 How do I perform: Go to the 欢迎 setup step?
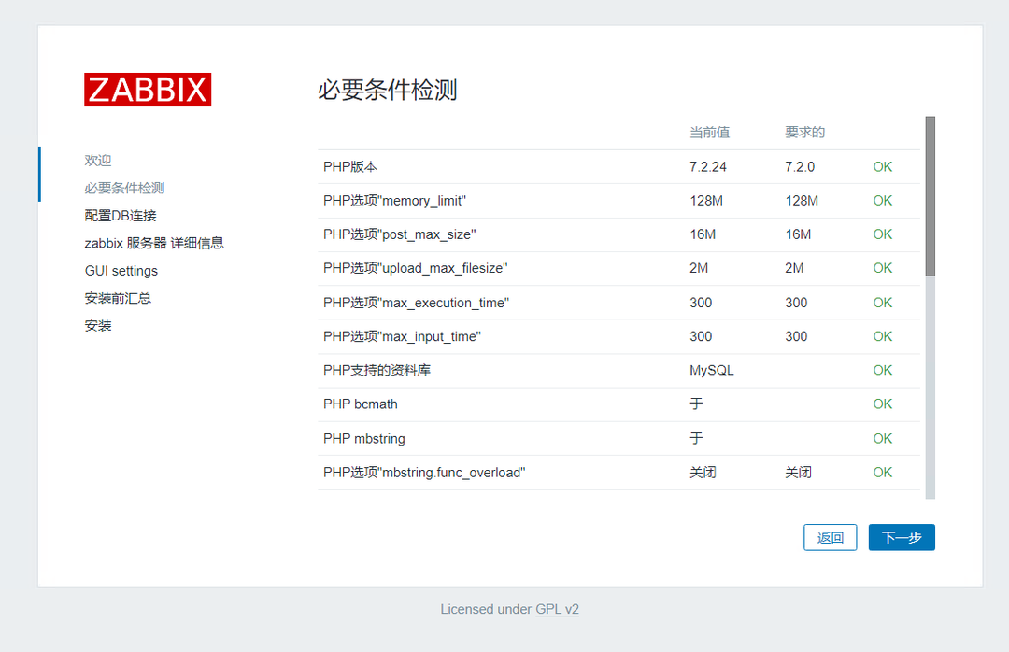click(98, 161)
